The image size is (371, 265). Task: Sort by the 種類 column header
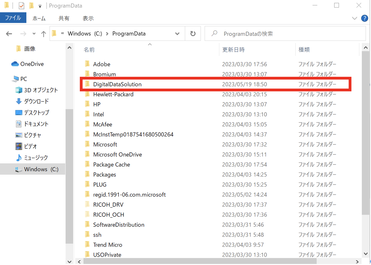click(304, 50)
